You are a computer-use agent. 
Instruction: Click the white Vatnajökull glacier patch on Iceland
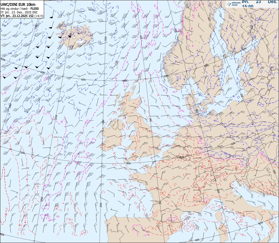coord(81,42)
